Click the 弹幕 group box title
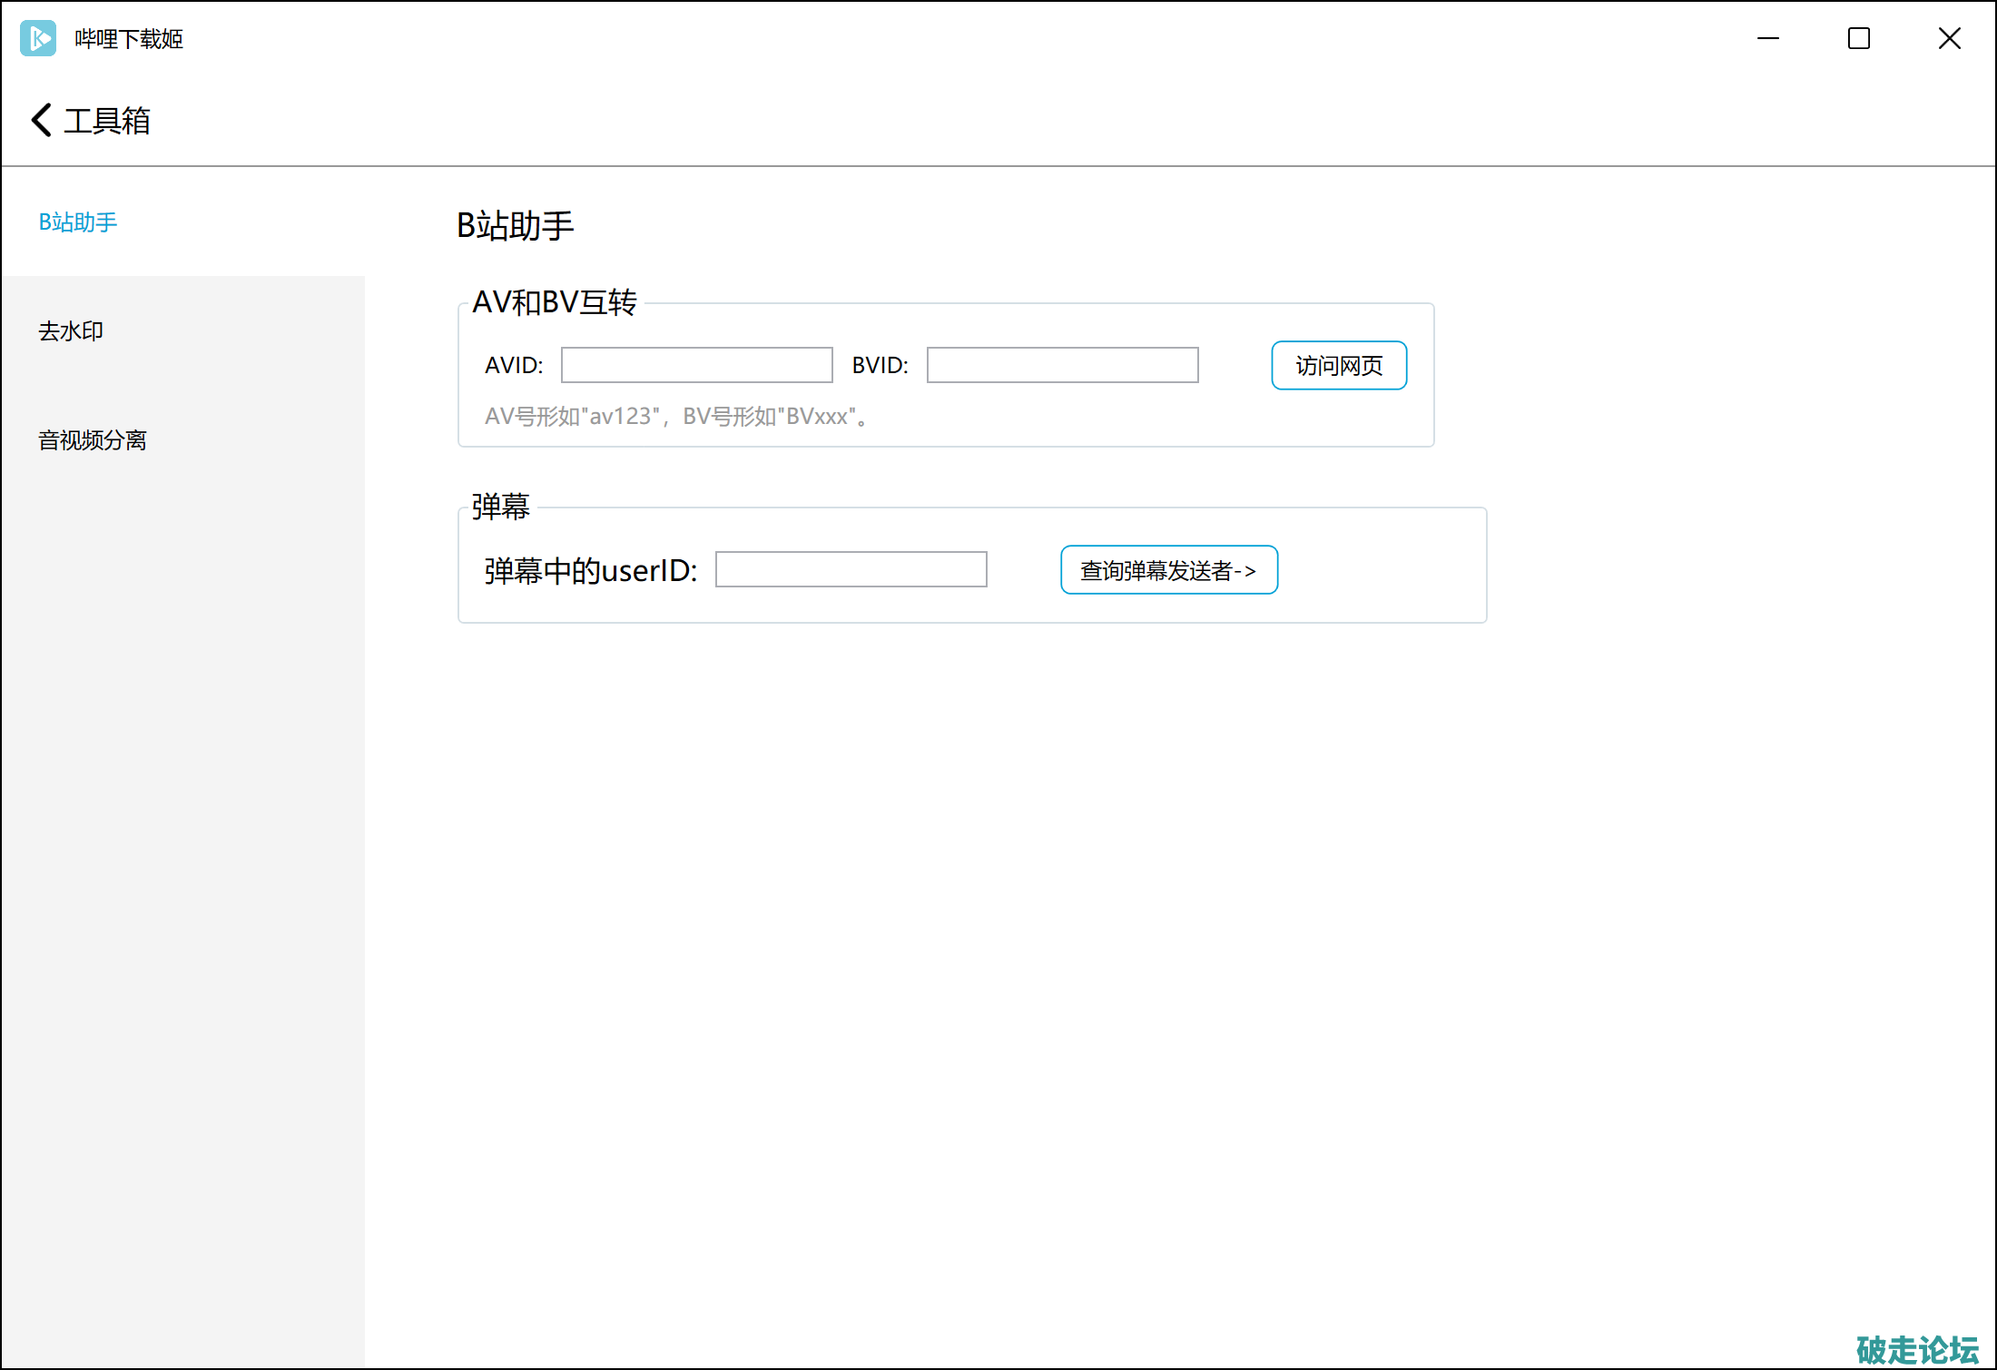 (500, 507)
